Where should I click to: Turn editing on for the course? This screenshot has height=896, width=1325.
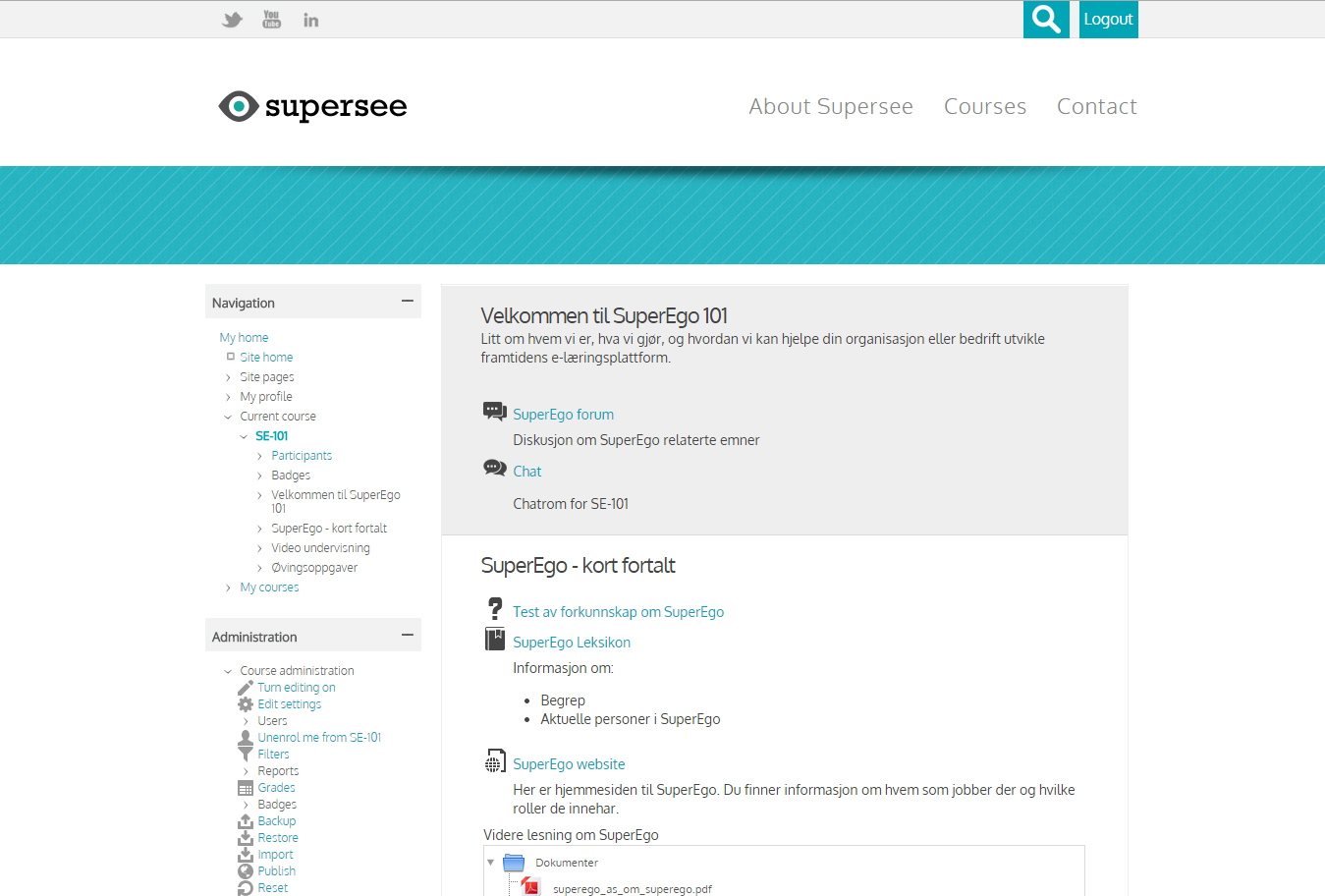coord(296,688)
